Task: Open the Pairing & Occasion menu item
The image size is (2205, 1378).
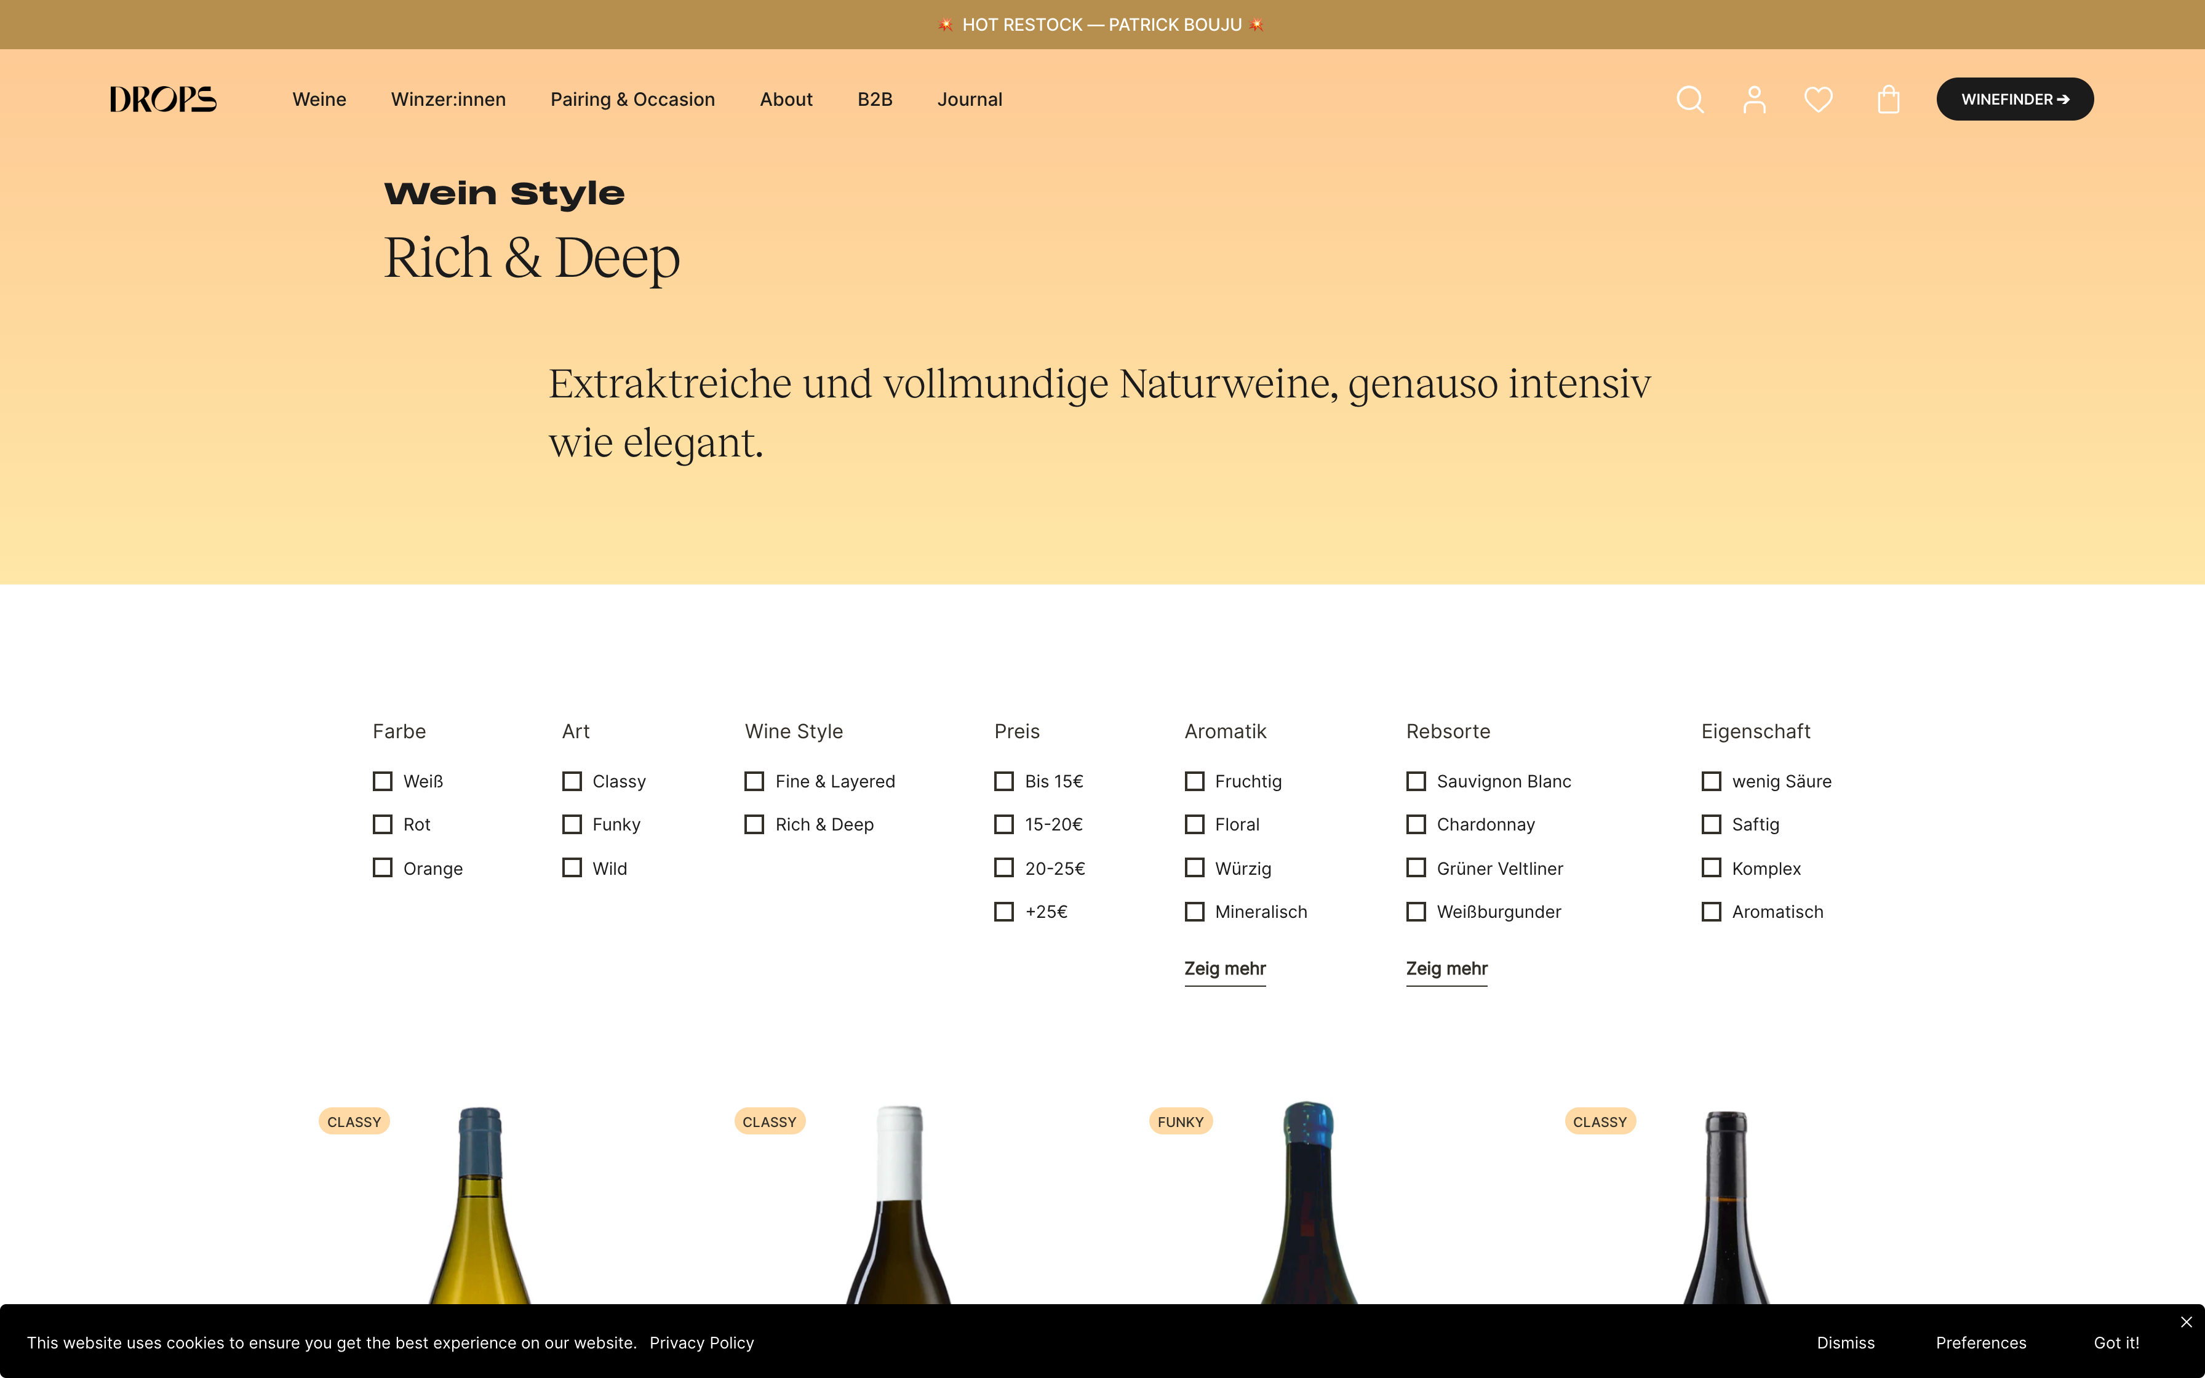Action: [x=632, y=99]
